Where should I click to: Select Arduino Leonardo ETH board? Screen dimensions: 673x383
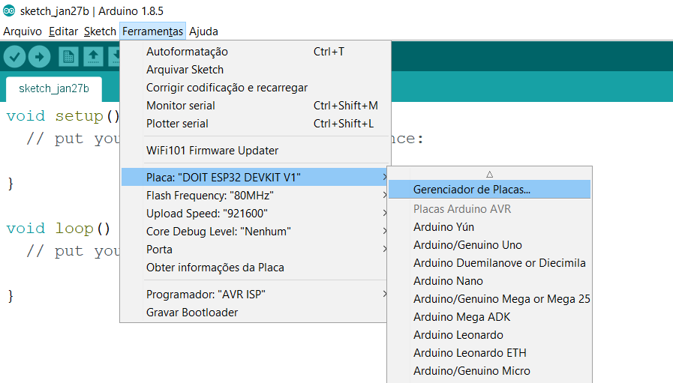tap(489, 353)
